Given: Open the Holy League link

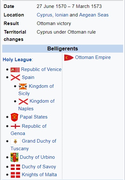Looking at the screenshot, I should [17, 60].
